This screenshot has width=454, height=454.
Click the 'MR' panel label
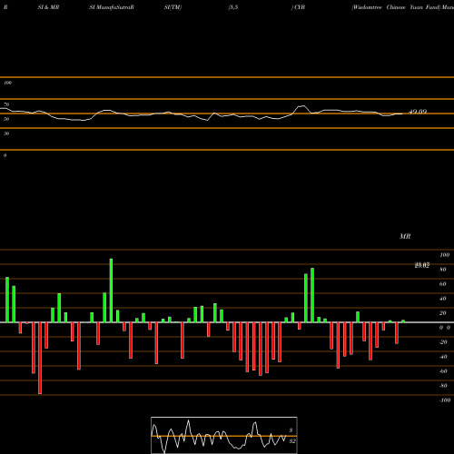[405, 236]
